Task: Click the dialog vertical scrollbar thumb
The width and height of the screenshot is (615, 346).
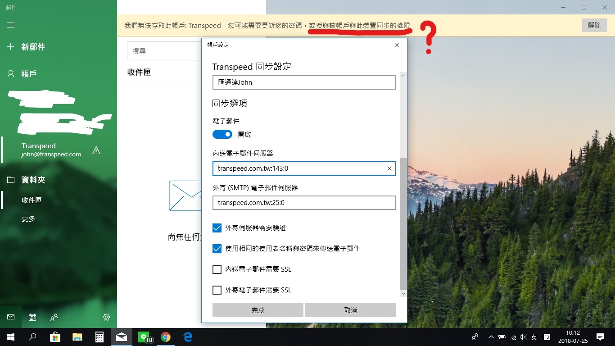Action: tap(403, 224)
